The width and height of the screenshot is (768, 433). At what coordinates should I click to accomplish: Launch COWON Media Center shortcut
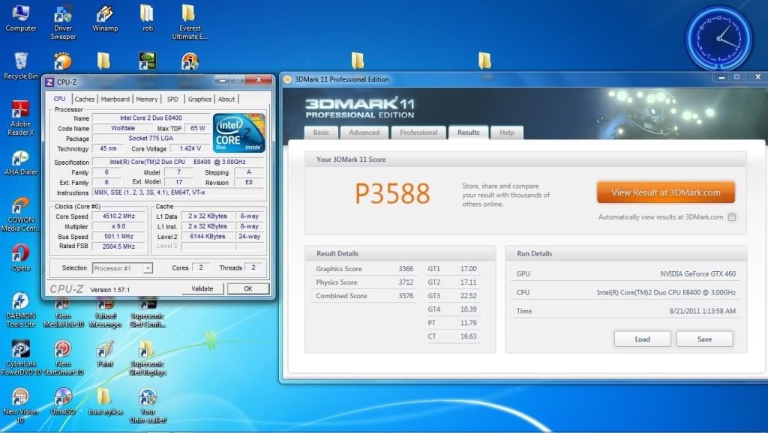20,214
